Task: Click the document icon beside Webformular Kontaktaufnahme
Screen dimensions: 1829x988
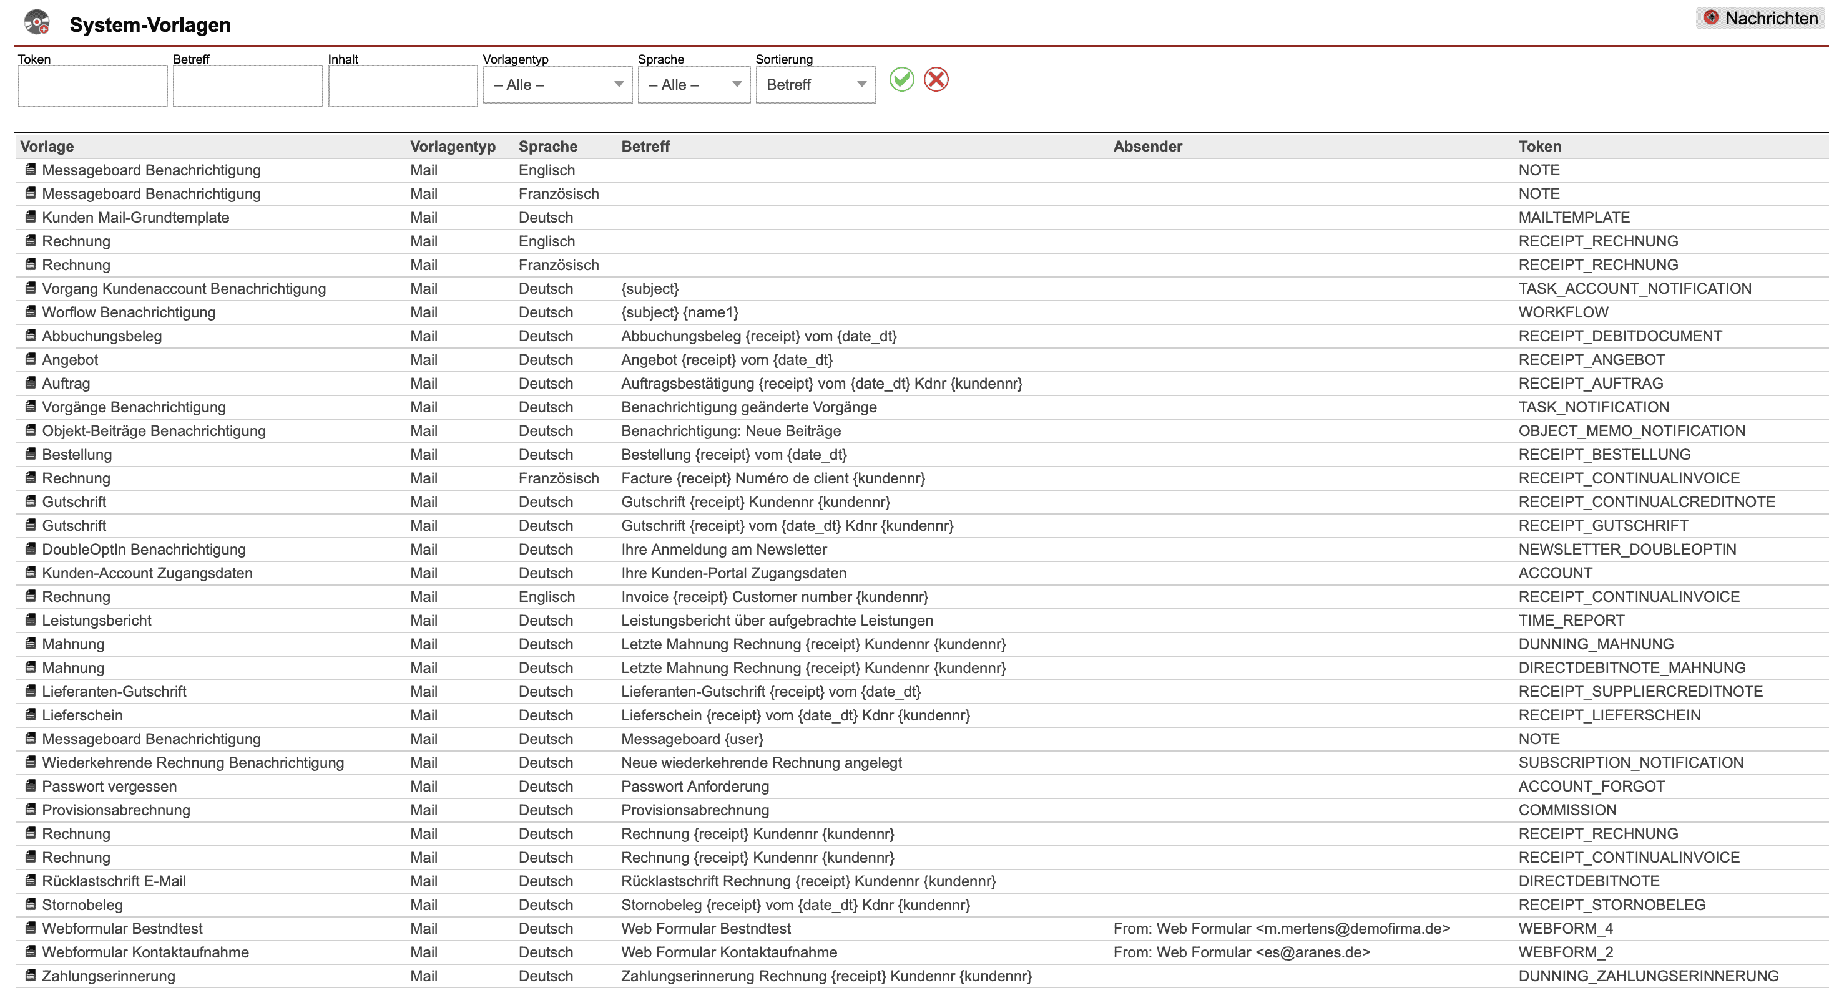Action: (x=31, y=952)
